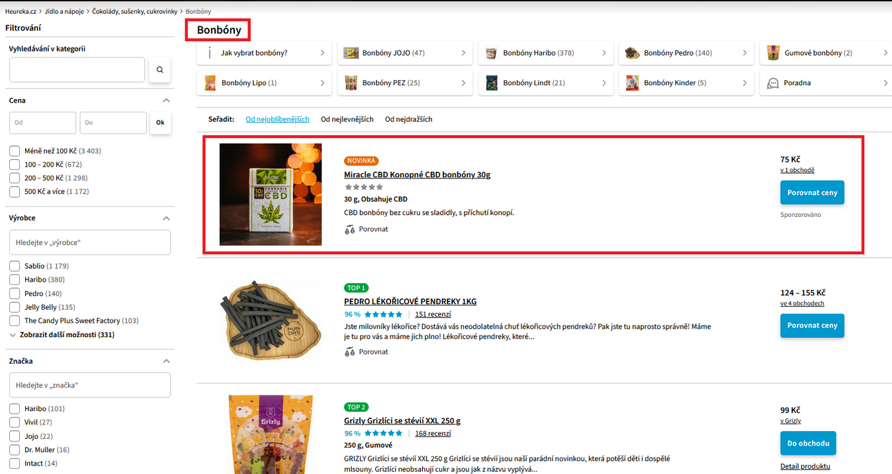The height and width of the screenshot is (474, 892).
Task: Collapse the Výrobce filter section
Action: click(166, 218)
